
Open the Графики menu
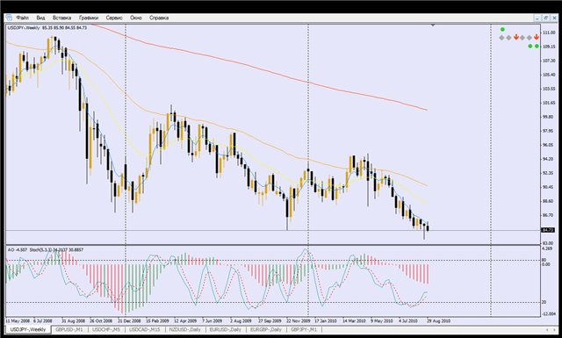click(x=89, y=18)
